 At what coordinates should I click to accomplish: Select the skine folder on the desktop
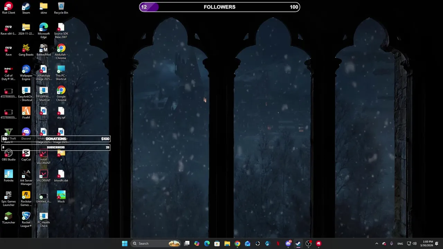44,8
